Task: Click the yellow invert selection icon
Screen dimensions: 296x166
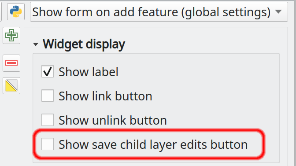Action: tap(11, 85)
